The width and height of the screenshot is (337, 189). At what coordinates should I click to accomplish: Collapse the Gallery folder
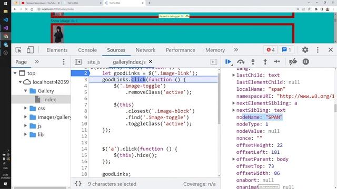tap(25, 91)
